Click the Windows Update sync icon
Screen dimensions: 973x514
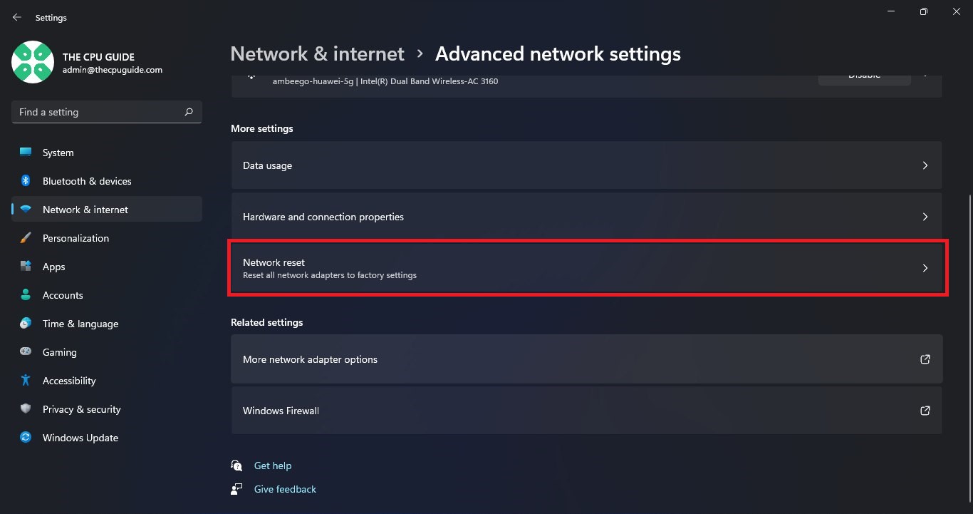26,438
